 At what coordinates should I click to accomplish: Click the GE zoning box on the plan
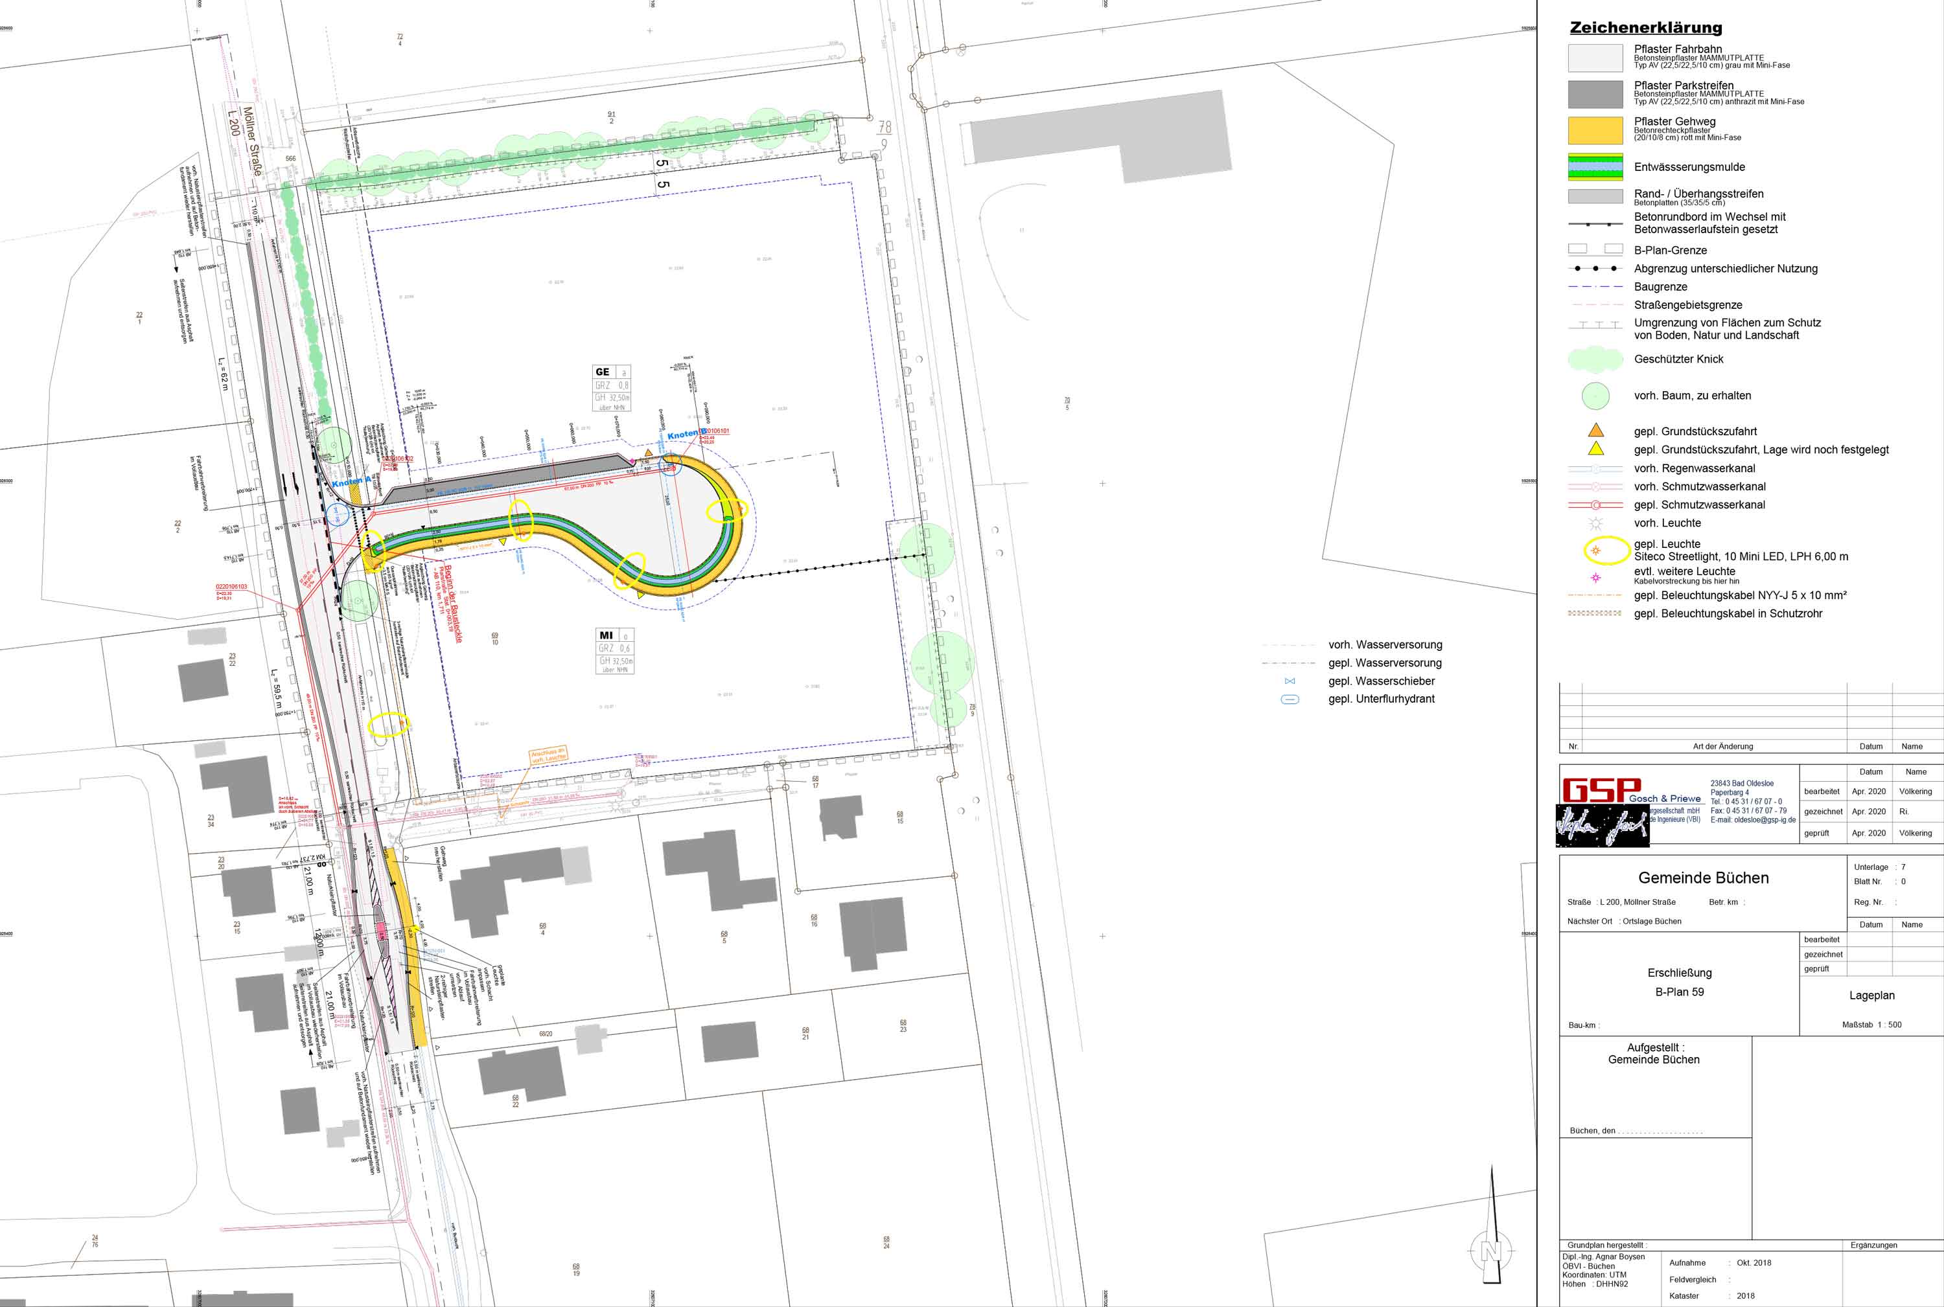(x=612, y=389)
